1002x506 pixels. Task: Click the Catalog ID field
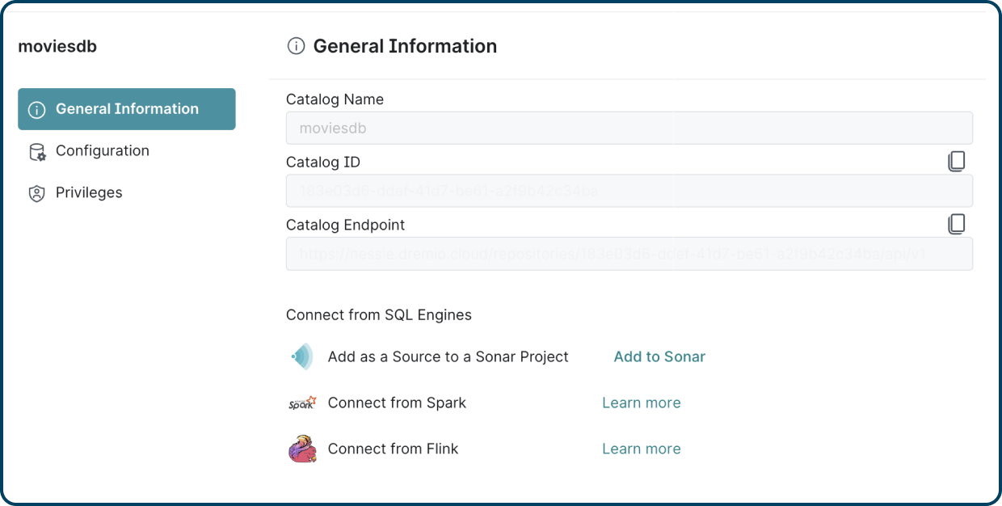[x=629, y=191]
